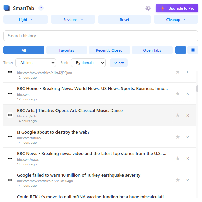202x202 pixels.
Task: Remove the c1kz42j92jmo article entry
Action: click(188, 72)
